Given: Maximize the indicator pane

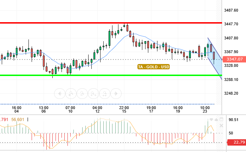Looking at the screenshot, I should pos(221,120).
